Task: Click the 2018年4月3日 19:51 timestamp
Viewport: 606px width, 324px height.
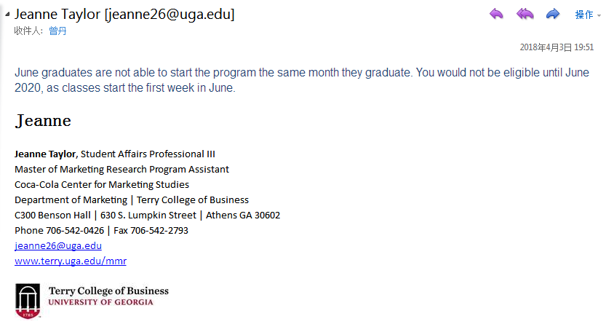Action: 557,47
